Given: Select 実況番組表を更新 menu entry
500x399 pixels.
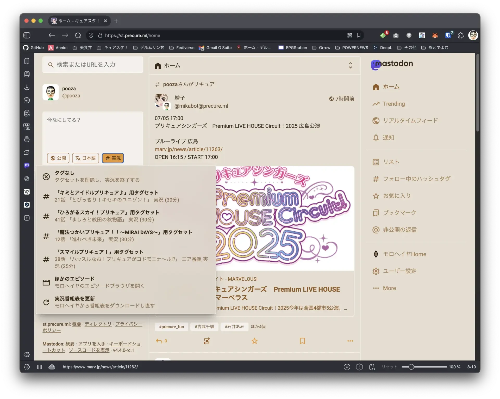Looking at the screenshot, I should pyautogui.click(x=126, y=302).
